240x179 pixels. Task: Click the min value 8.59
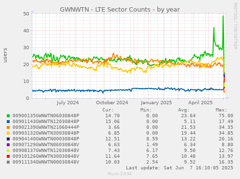point(152,139)
